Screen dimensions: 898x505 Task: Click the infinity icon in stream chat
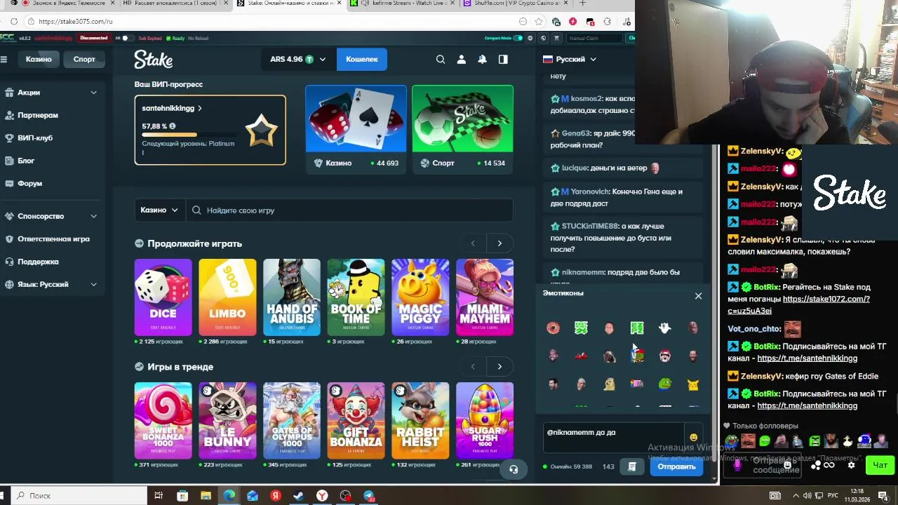coord(829,465)
